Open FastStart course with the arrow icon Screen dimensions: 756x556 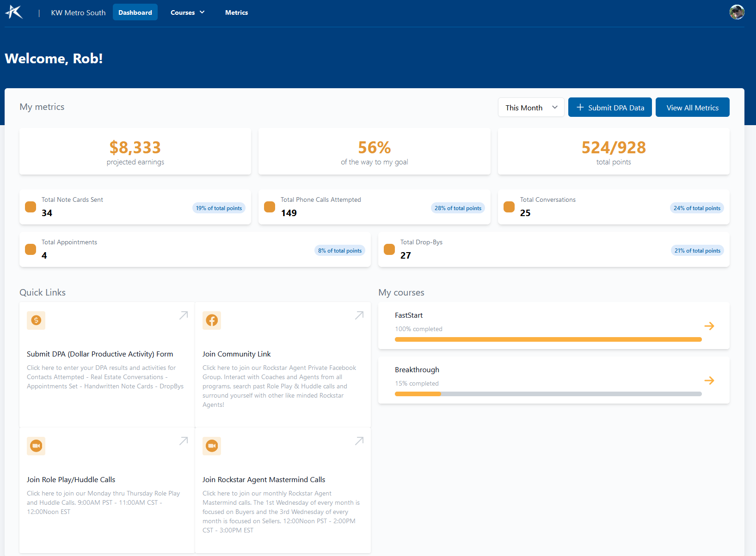709,326
